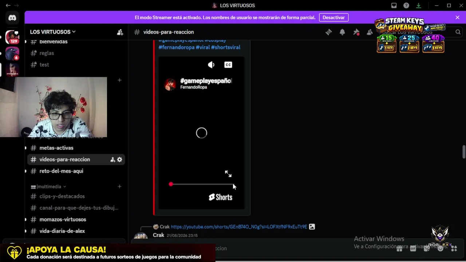Click the videos-para-reaccion channel header title

tap(169, 32)
